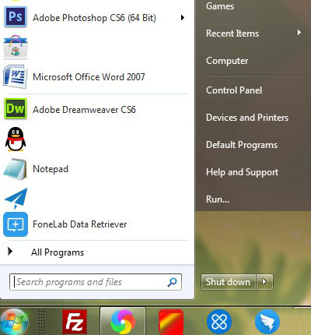The image size is (311, 335).
Task: Launch the Dreamweaver Dw icon
Action: (x=16, y=109)
